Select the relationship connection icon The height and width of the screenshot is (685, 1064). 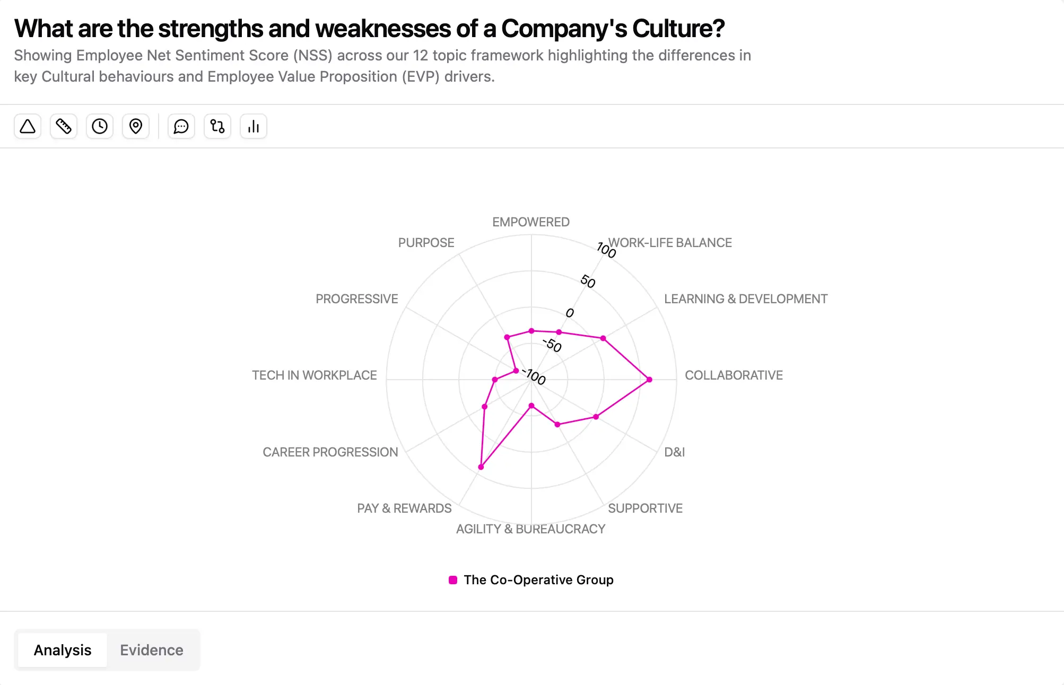point(217,126)
